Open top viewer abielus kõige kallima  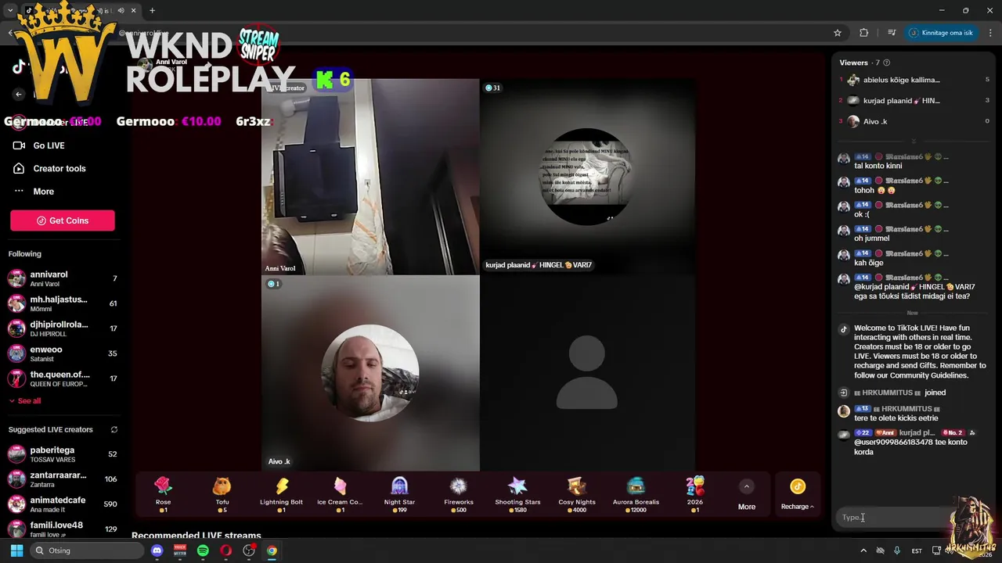[x=914, y=80]
